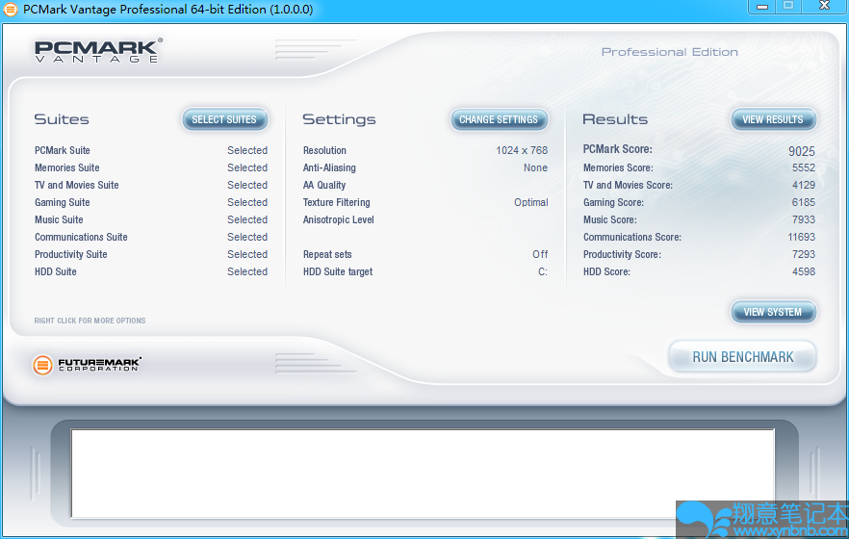Click the white output panel at bottom
This screenshot has width=849, height=539.
click(423, 474)
